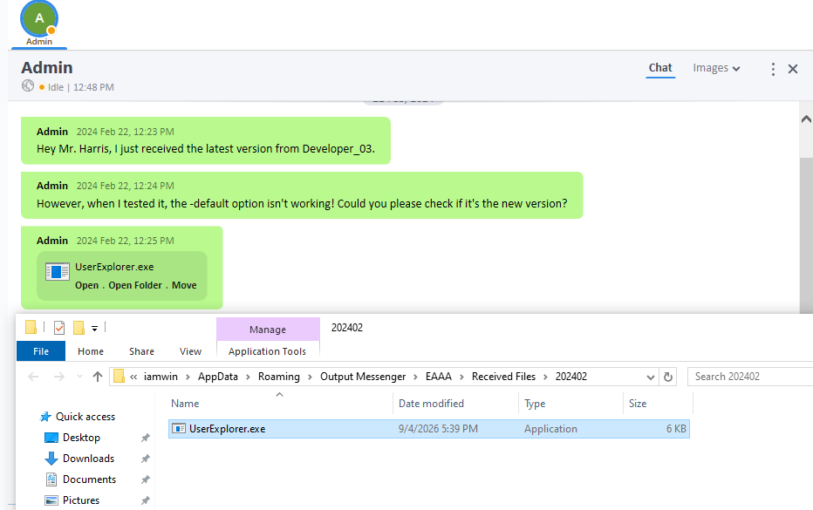Click EAAA in the address path
Viewport: 813px width, 510px height.
pyautogui.click(x=439, y=377)
